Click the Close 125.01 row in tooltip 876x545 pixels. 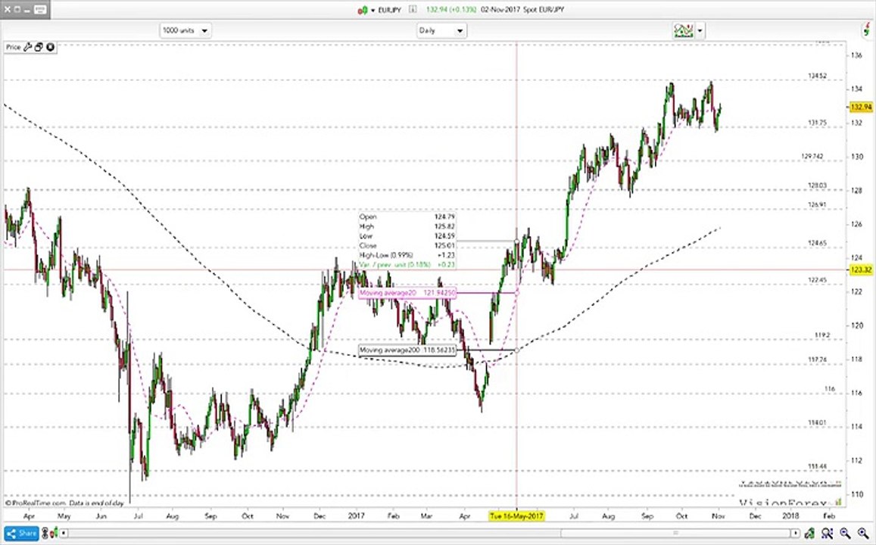tap(407, 246)
